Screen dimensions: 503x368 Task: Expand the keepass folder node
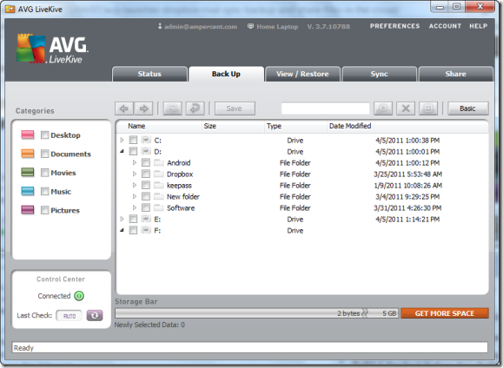[135, 185]
